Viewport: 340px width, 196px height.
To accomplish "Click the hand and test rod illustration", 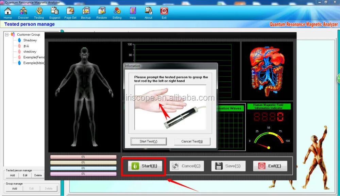I will [x=170, y=107].
